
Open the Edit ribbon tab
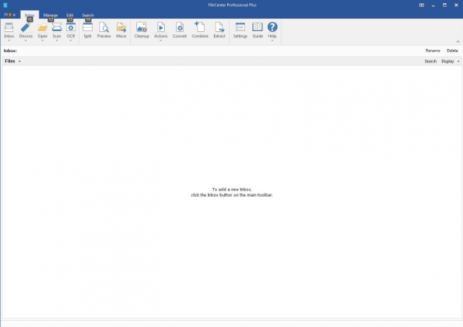pyautogui.click(x=70, y=15)
